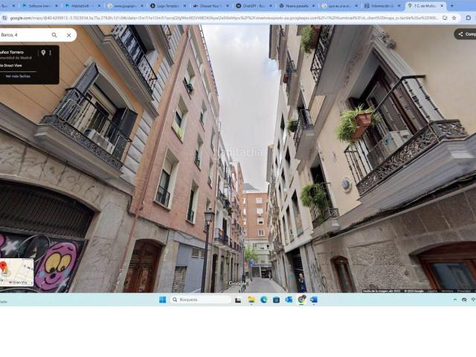Click the install/open-in-app icon in the address bar
This screenshot has width=476, height=357.
(445, 18)
